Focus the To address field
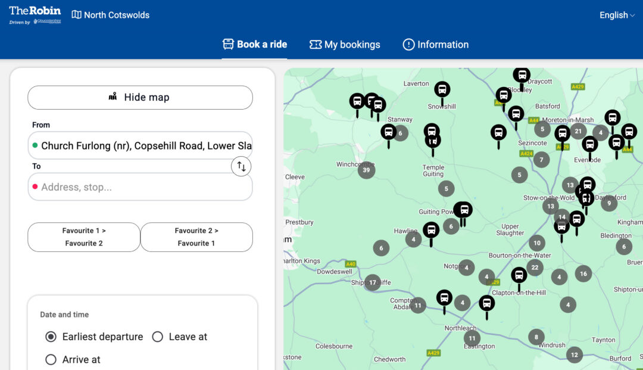This screenshot has width=643, height=370. coord(141,187)
